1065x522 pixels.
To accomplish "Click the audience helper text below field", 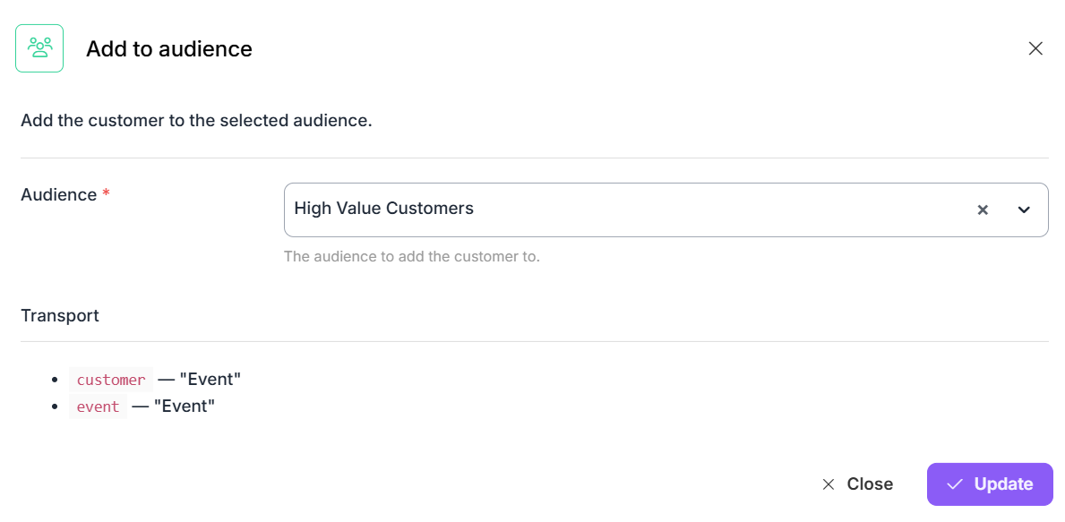I will point(412,257).
